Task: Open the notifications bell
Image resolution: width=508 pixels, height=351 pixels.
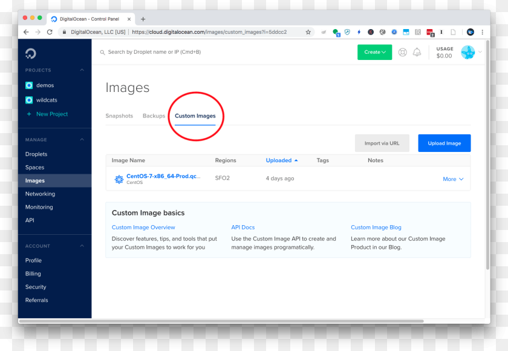Action: pyautogui.click(x=417, y=52)
